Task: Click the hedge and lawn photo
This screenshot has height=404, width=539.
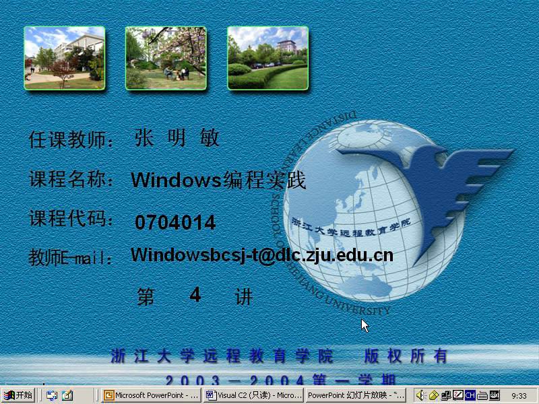Action: (267, 58)
